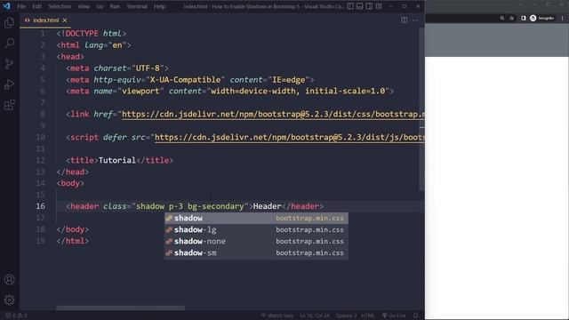
Task: Click Watch Sass in status bar
Action: pyautogui.click(x=277, y=316)
